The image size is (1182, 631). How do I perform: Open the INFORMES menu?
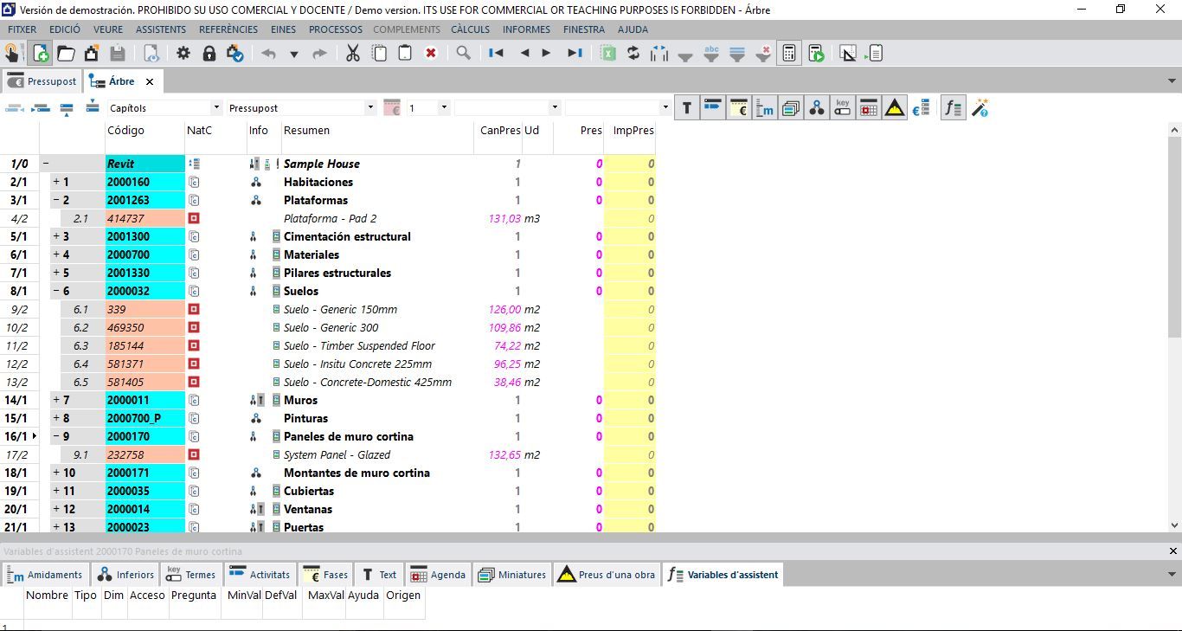point(526,29)
